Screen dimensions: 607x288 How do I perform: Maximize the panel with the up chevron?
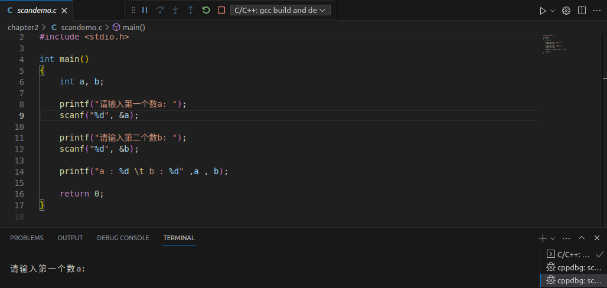click(582, 238)
